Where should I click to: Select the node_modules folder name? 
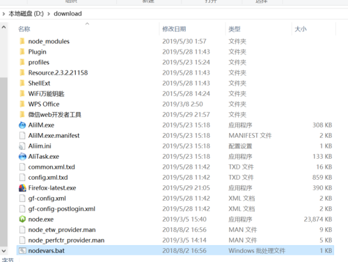pos(49,41)
